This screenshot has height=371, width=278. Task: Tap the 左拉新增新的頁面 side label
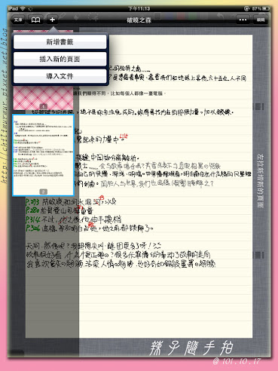tap(260, 181)
